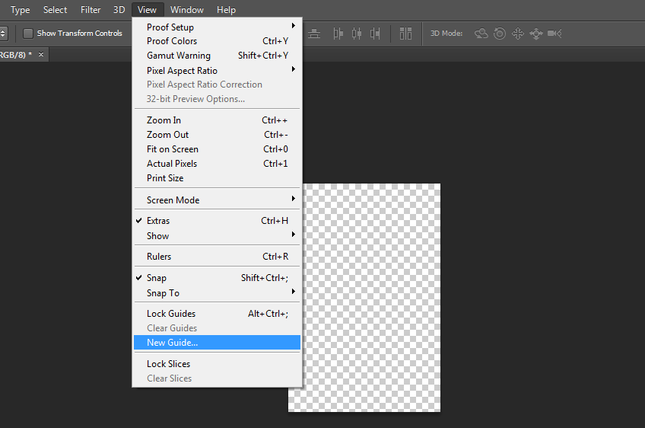Select the Roll 3D Object mode icon

[500, 34]
